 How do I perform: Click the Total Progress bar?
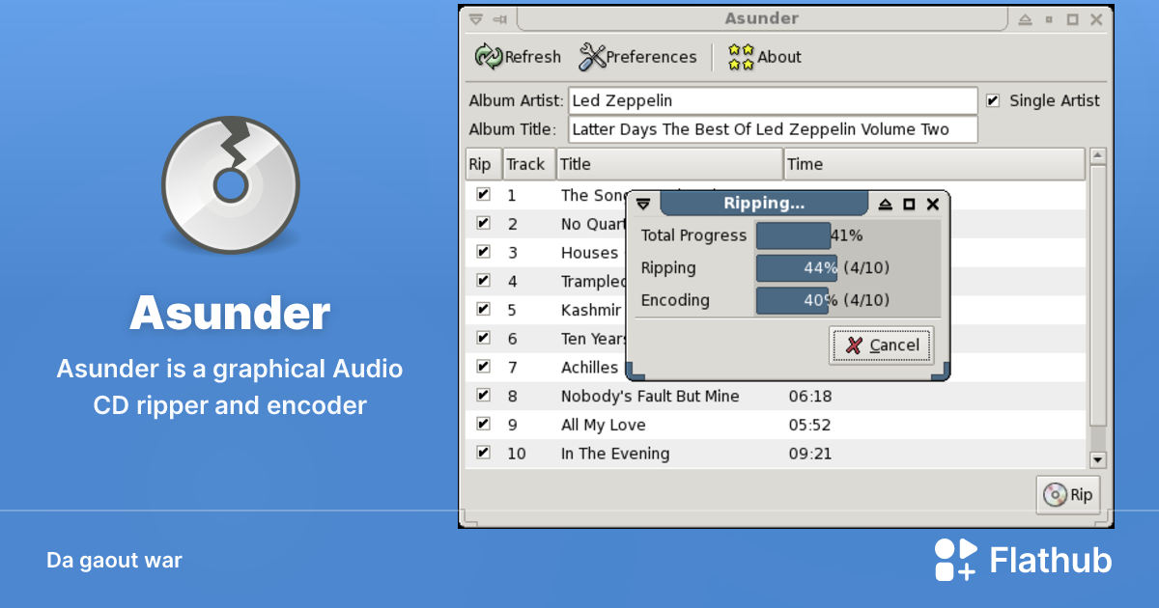click(792, 235)
